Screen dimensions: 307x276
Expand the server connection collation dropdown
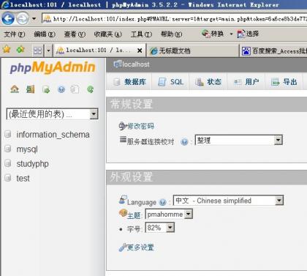click(x=239, y=140)
